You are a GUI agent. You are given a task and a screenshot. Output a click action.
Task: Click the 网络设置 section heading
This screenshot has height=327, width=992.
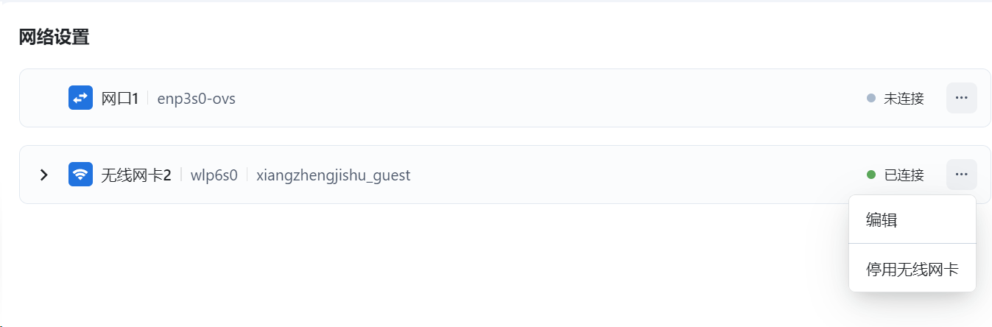tap(54, 37)
